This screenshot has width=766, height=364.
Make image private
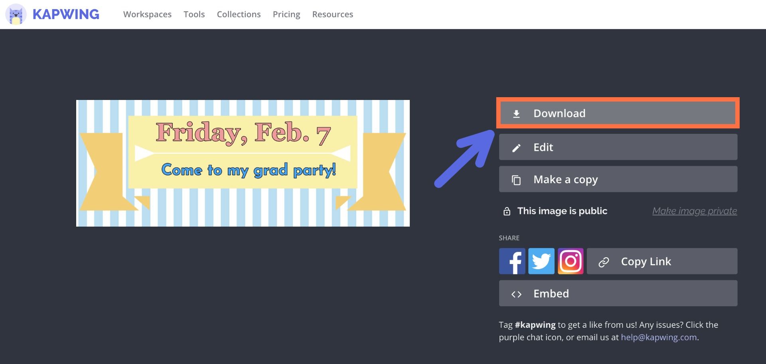[694, 211]
